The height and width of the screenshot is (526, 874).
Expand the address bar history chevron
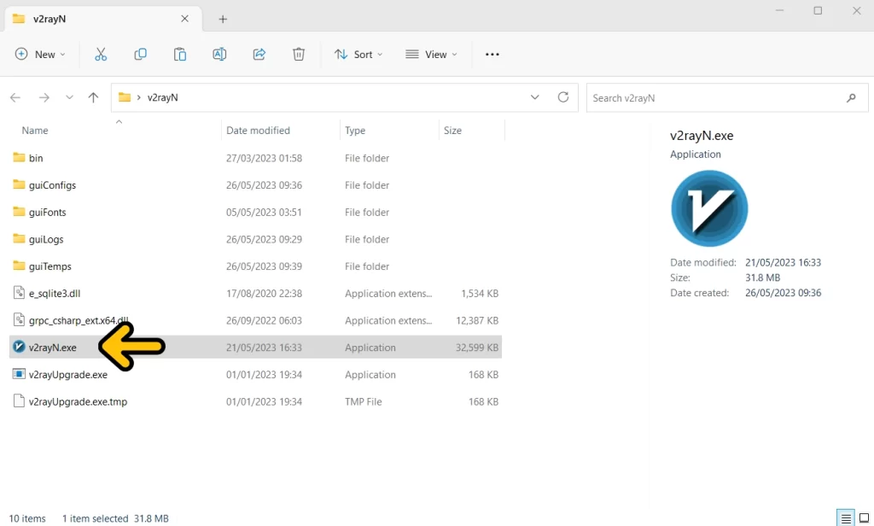coord(535,97)
